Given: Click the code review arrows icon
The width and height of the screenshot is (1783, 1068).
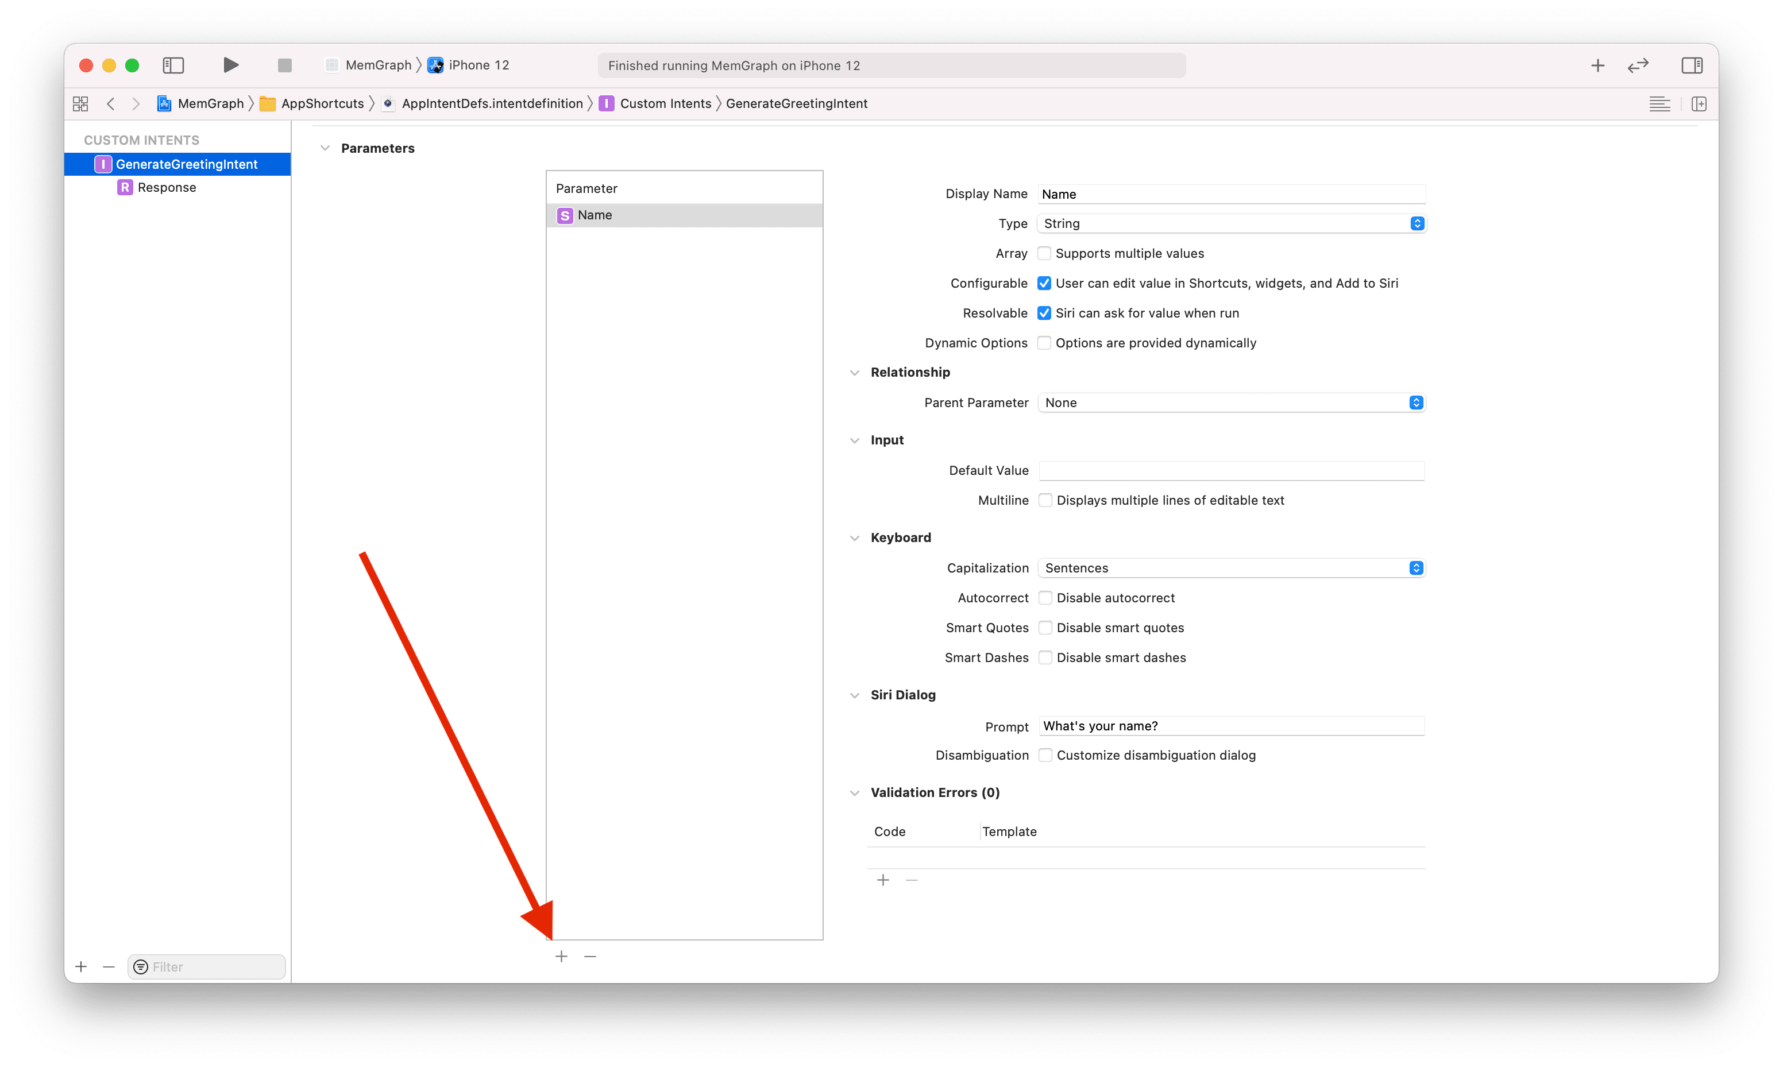Looking at the screenshot, I should [x=1638, y=65].
